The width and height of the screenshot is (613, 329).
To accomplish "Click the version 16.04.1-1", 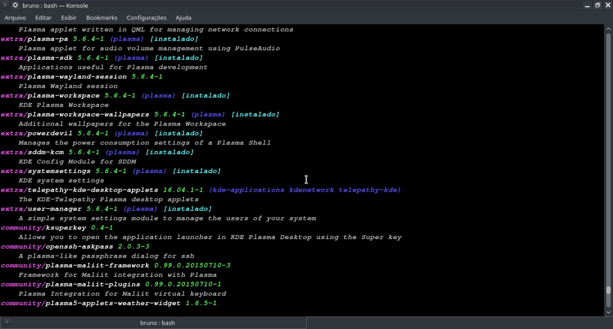I will (x=183, y=190).
